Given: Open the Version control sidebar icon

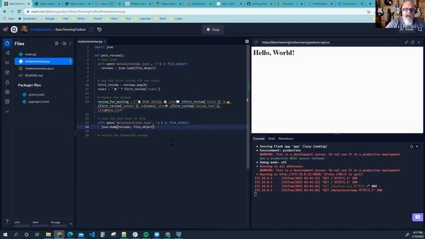Looking at the screenshot, I should tap(7, 53).
